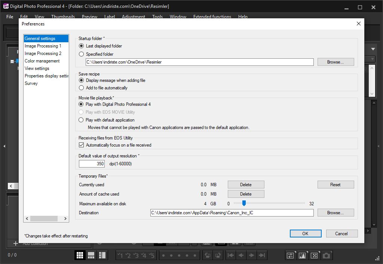Click the Maximum available on disk slider handle
The width and height of the screenshot is (383, 264).
click(x=244, y=203)
